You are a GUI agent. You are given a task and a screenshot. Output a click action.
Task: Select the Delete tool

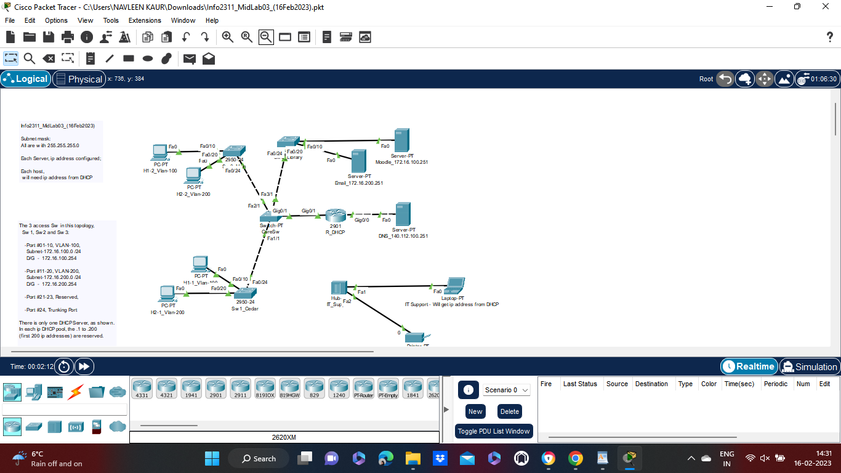(49, 59)
